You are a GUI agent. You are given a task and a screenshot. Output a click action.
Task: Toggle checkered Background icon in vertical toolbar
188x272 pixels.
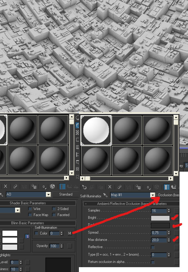(77, 133)
